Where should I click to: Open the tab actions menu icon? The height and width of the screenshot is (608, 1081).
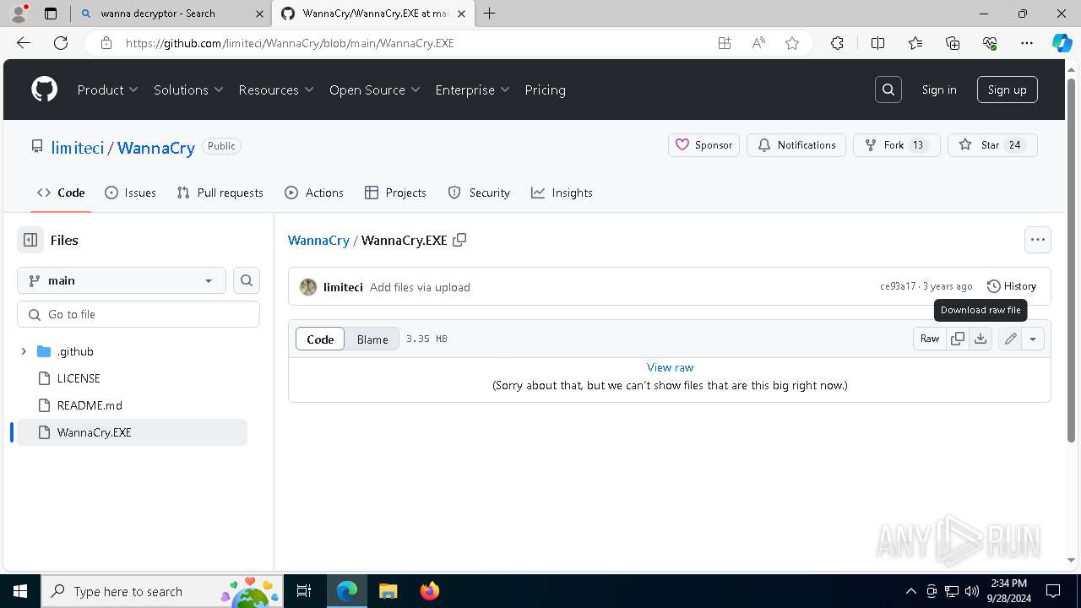tap(51, 14)
